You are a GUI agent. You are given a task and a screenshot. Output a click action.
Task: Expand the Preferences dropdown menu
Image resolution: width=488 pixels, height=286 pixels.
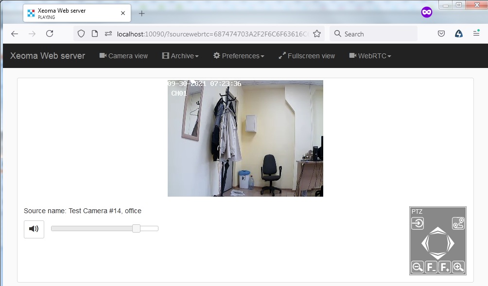[x=238, y=56]
